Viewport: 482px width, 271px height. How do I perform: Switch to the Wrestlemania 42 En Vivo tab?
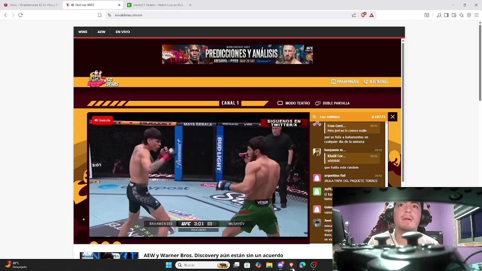[x=31, y=5]
